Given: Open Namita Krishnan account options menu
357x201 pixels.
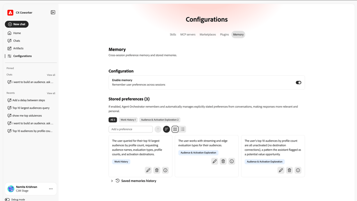Looking at the screenshot, I should [x=51, y=189].
